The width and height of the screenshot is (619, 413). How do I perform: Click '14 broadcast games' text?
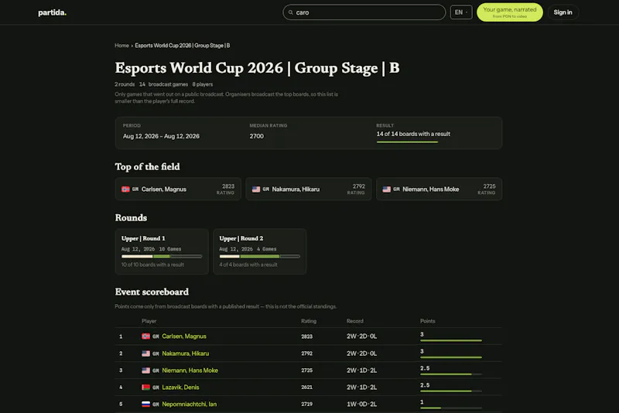tap(163, 84)
